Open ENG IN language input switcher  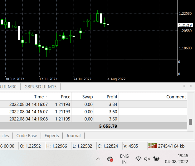click(124, 159)
